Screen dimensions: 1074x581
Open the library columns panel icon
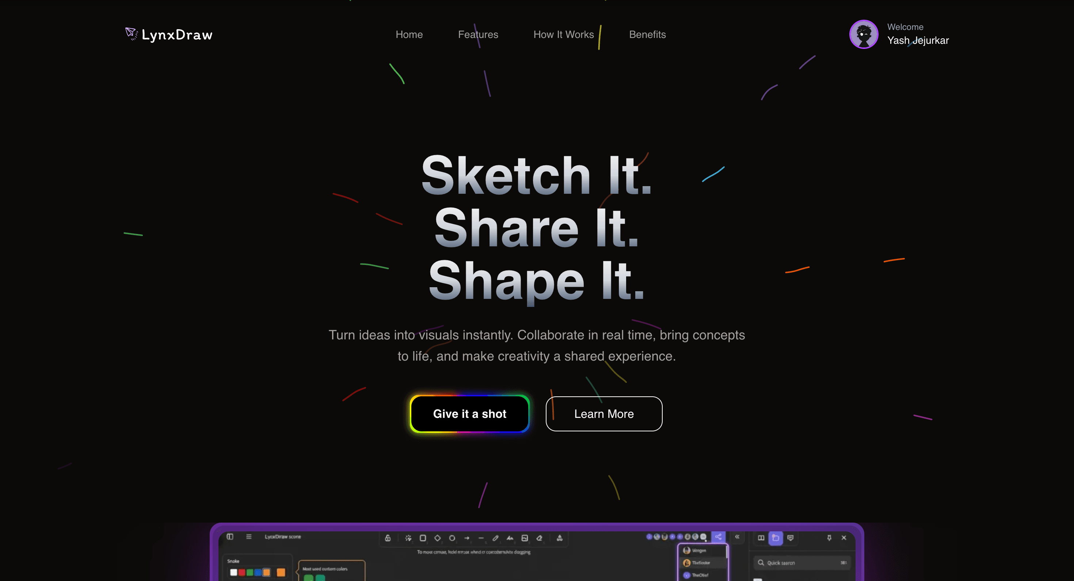[x=761, y=538]
